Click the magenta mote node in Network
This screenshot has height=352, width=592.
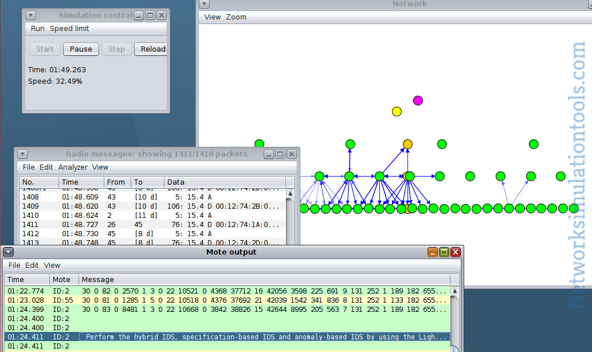[418, 100]
